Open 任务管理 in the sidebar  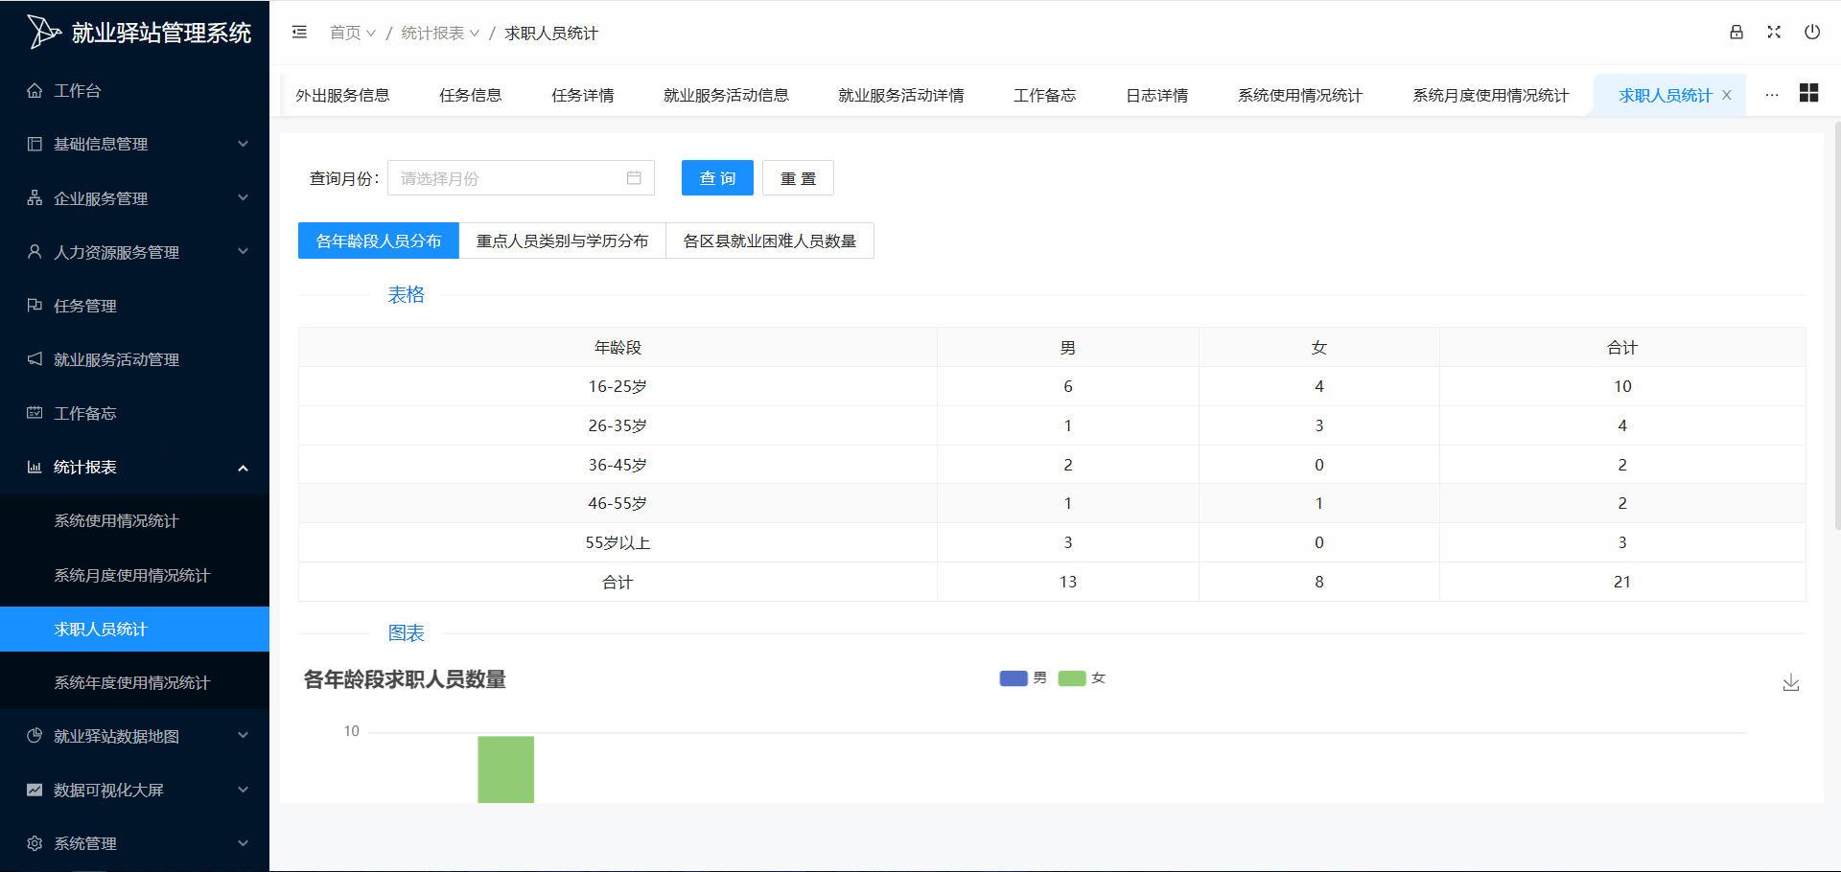pyautogui.click(x=134, y=306)
